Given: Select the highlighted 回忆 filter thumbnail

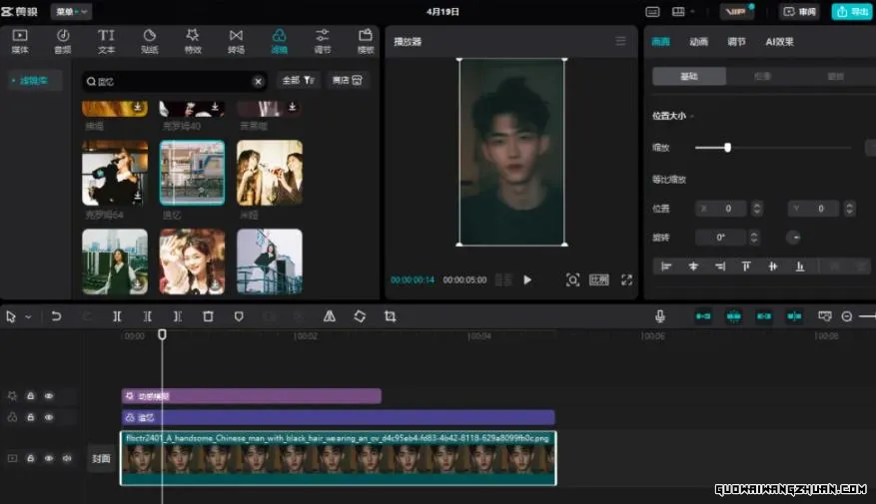Looking at the screenshot, I should click(192, 173).
